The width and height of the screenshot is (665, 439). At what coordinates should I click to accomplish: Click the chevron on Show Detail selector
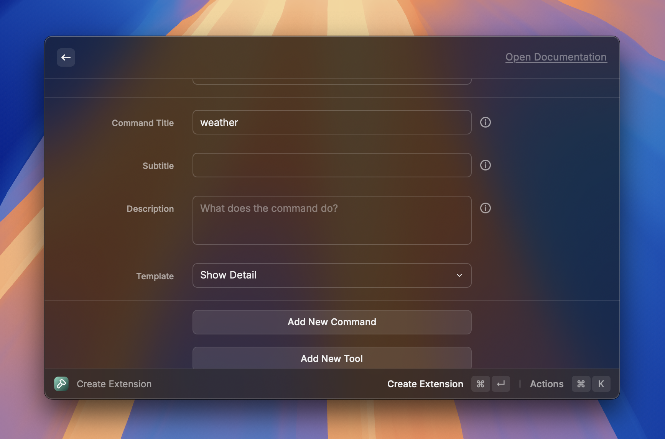tap(459, 275)
